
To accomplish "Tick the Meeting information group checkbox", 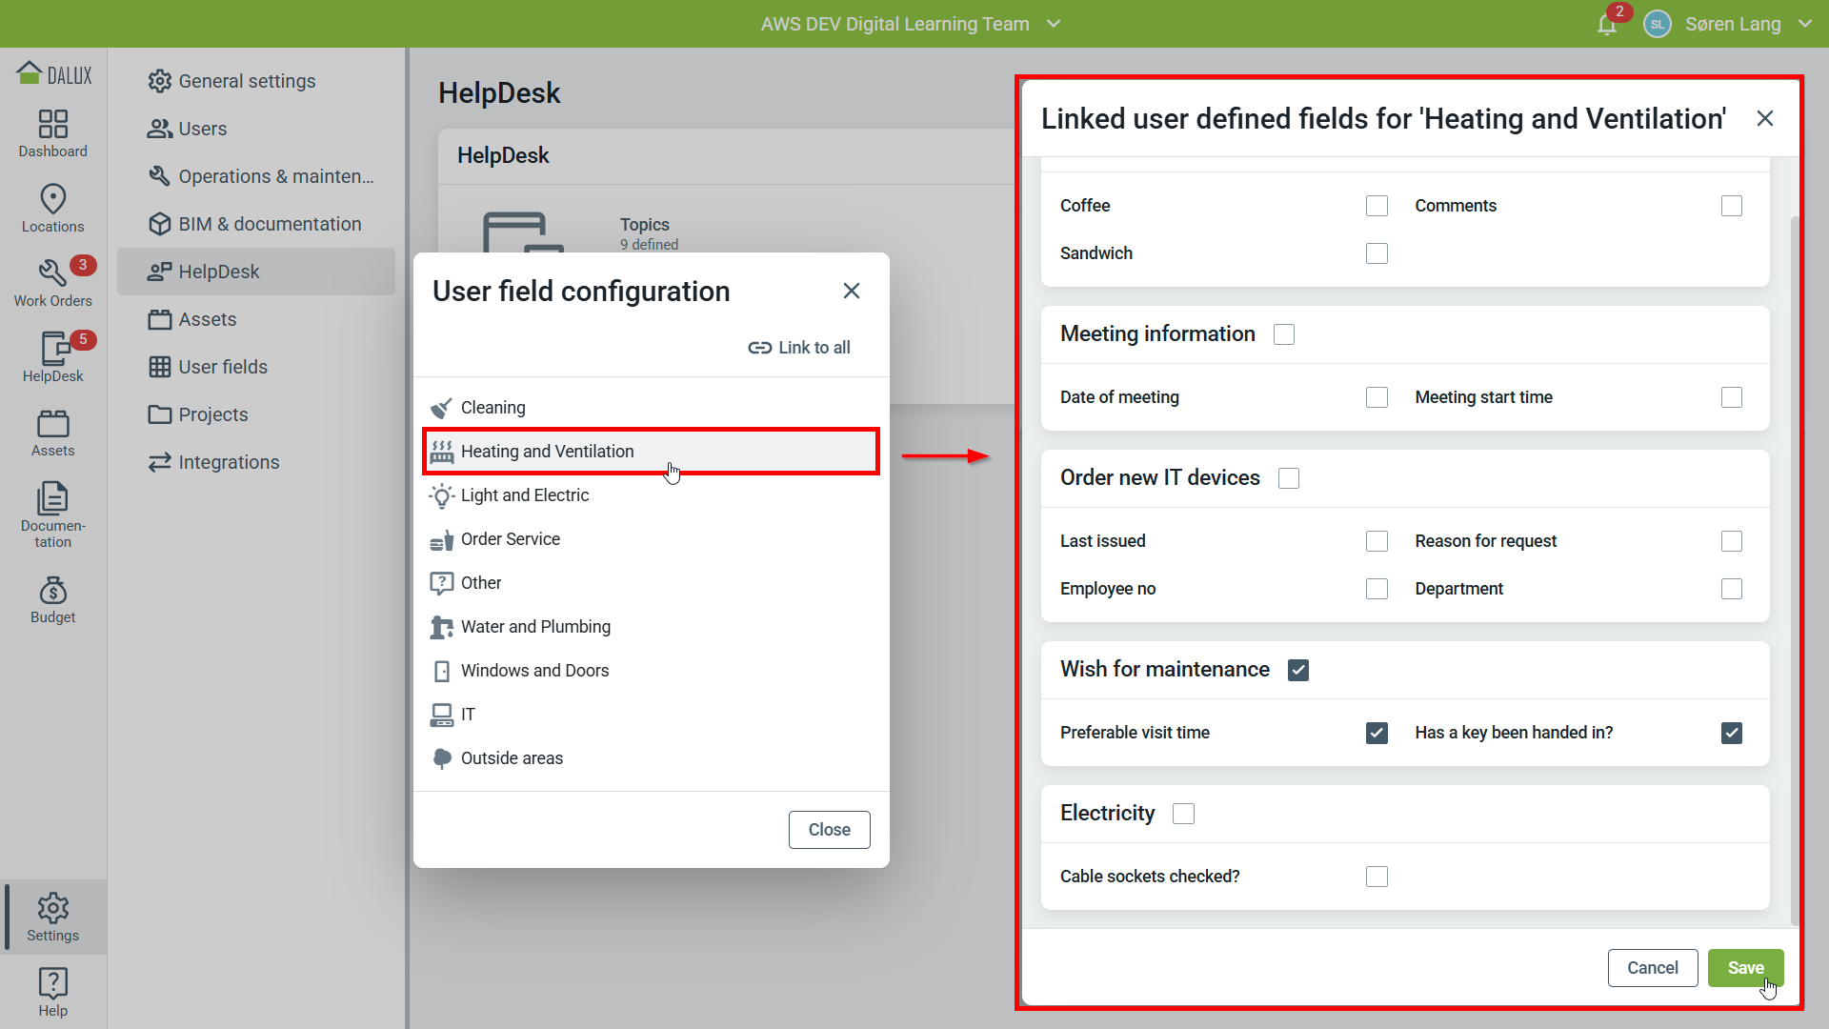I will pyautogui.click(x=1283, y=334).
